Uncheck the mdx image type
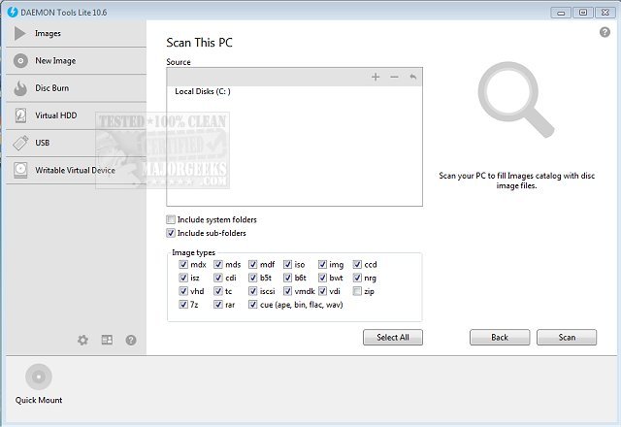 point(183,264)
